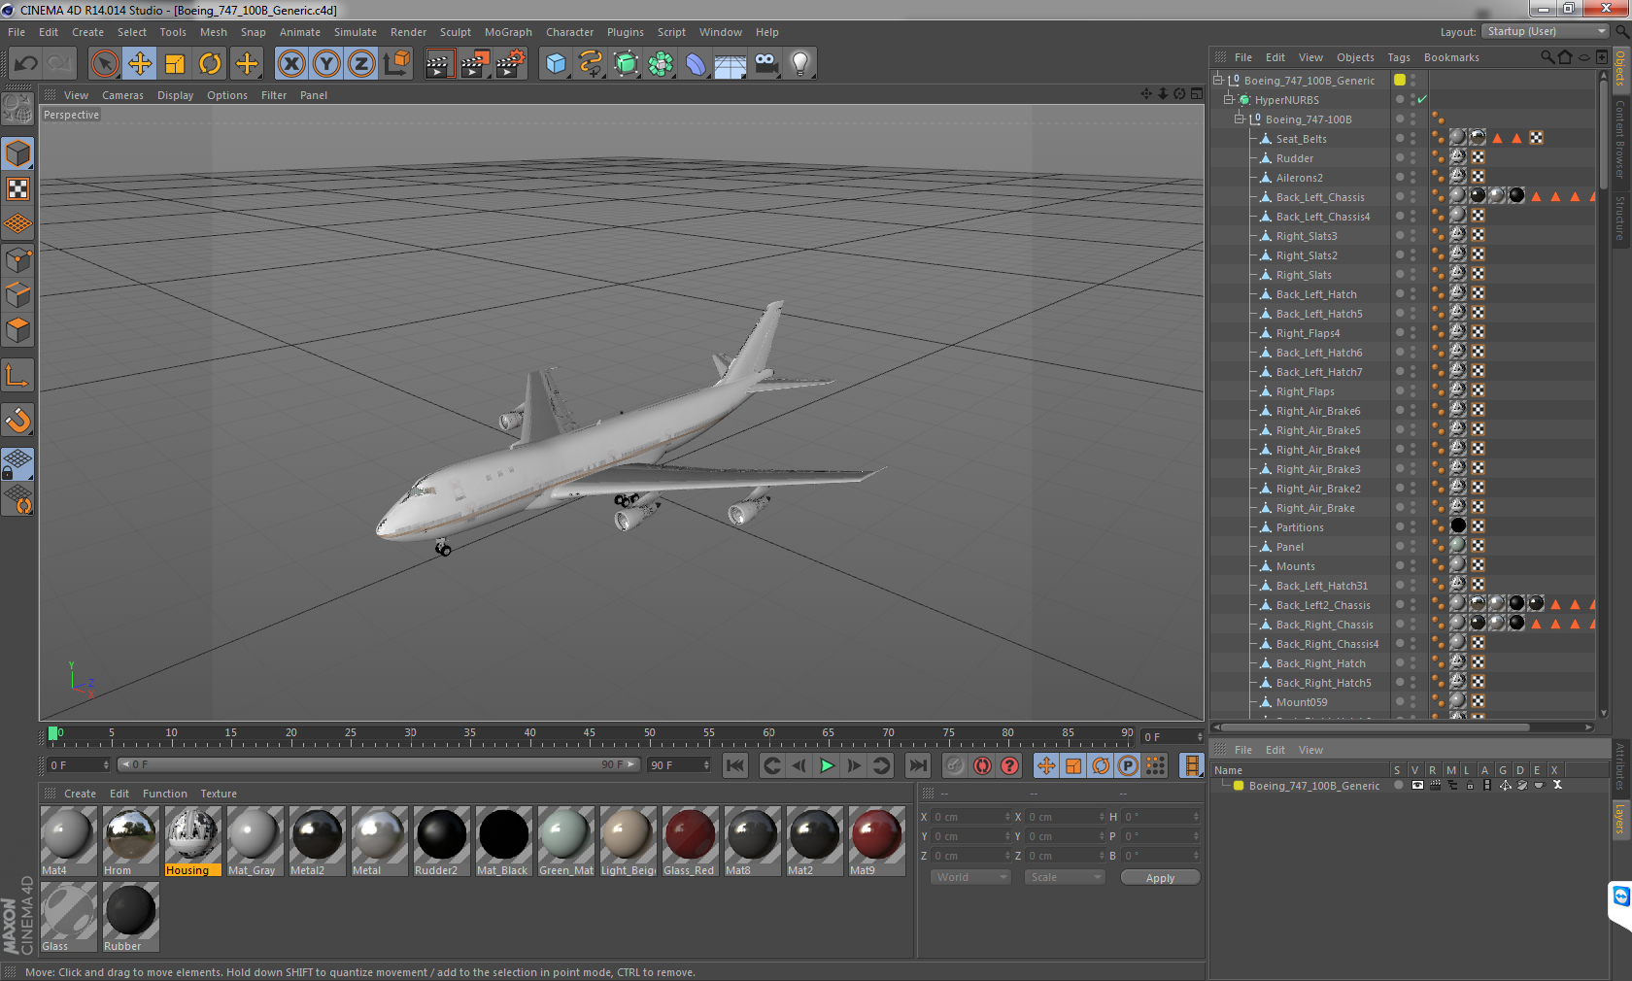Click Make Editable icon in left sidebar
This screenshot has height=981, width=1632.
[17, 109]
